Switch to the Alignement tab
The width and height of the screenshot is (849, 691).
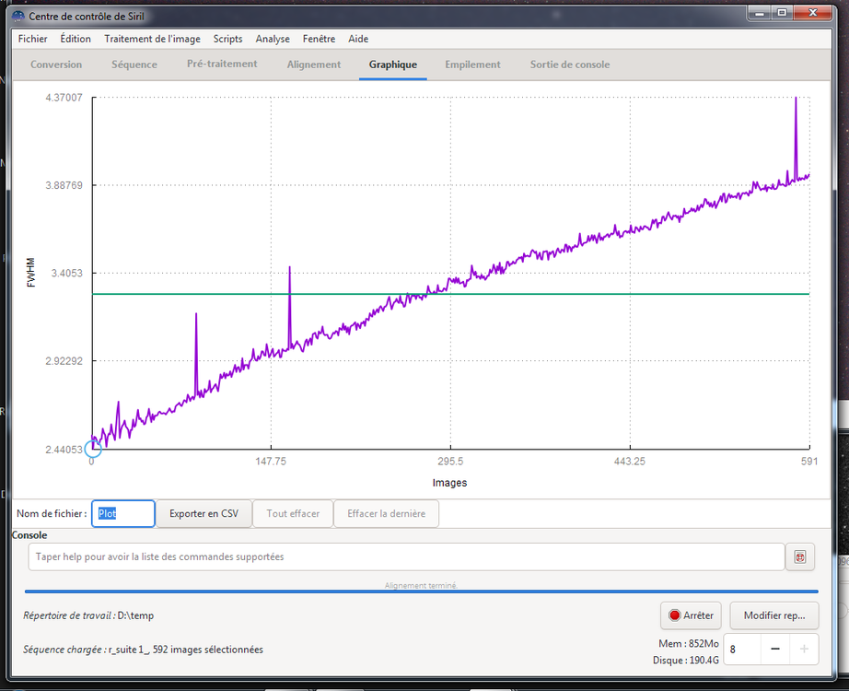(314, 64)
